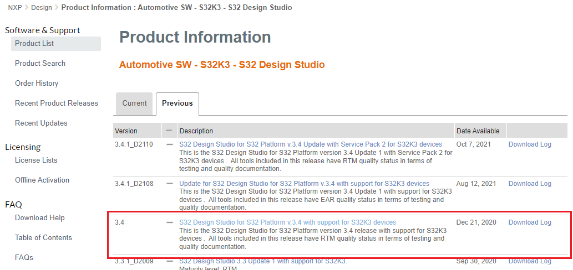
Task: Go to Design in the breadcrumb
Action: click(42, 8)
